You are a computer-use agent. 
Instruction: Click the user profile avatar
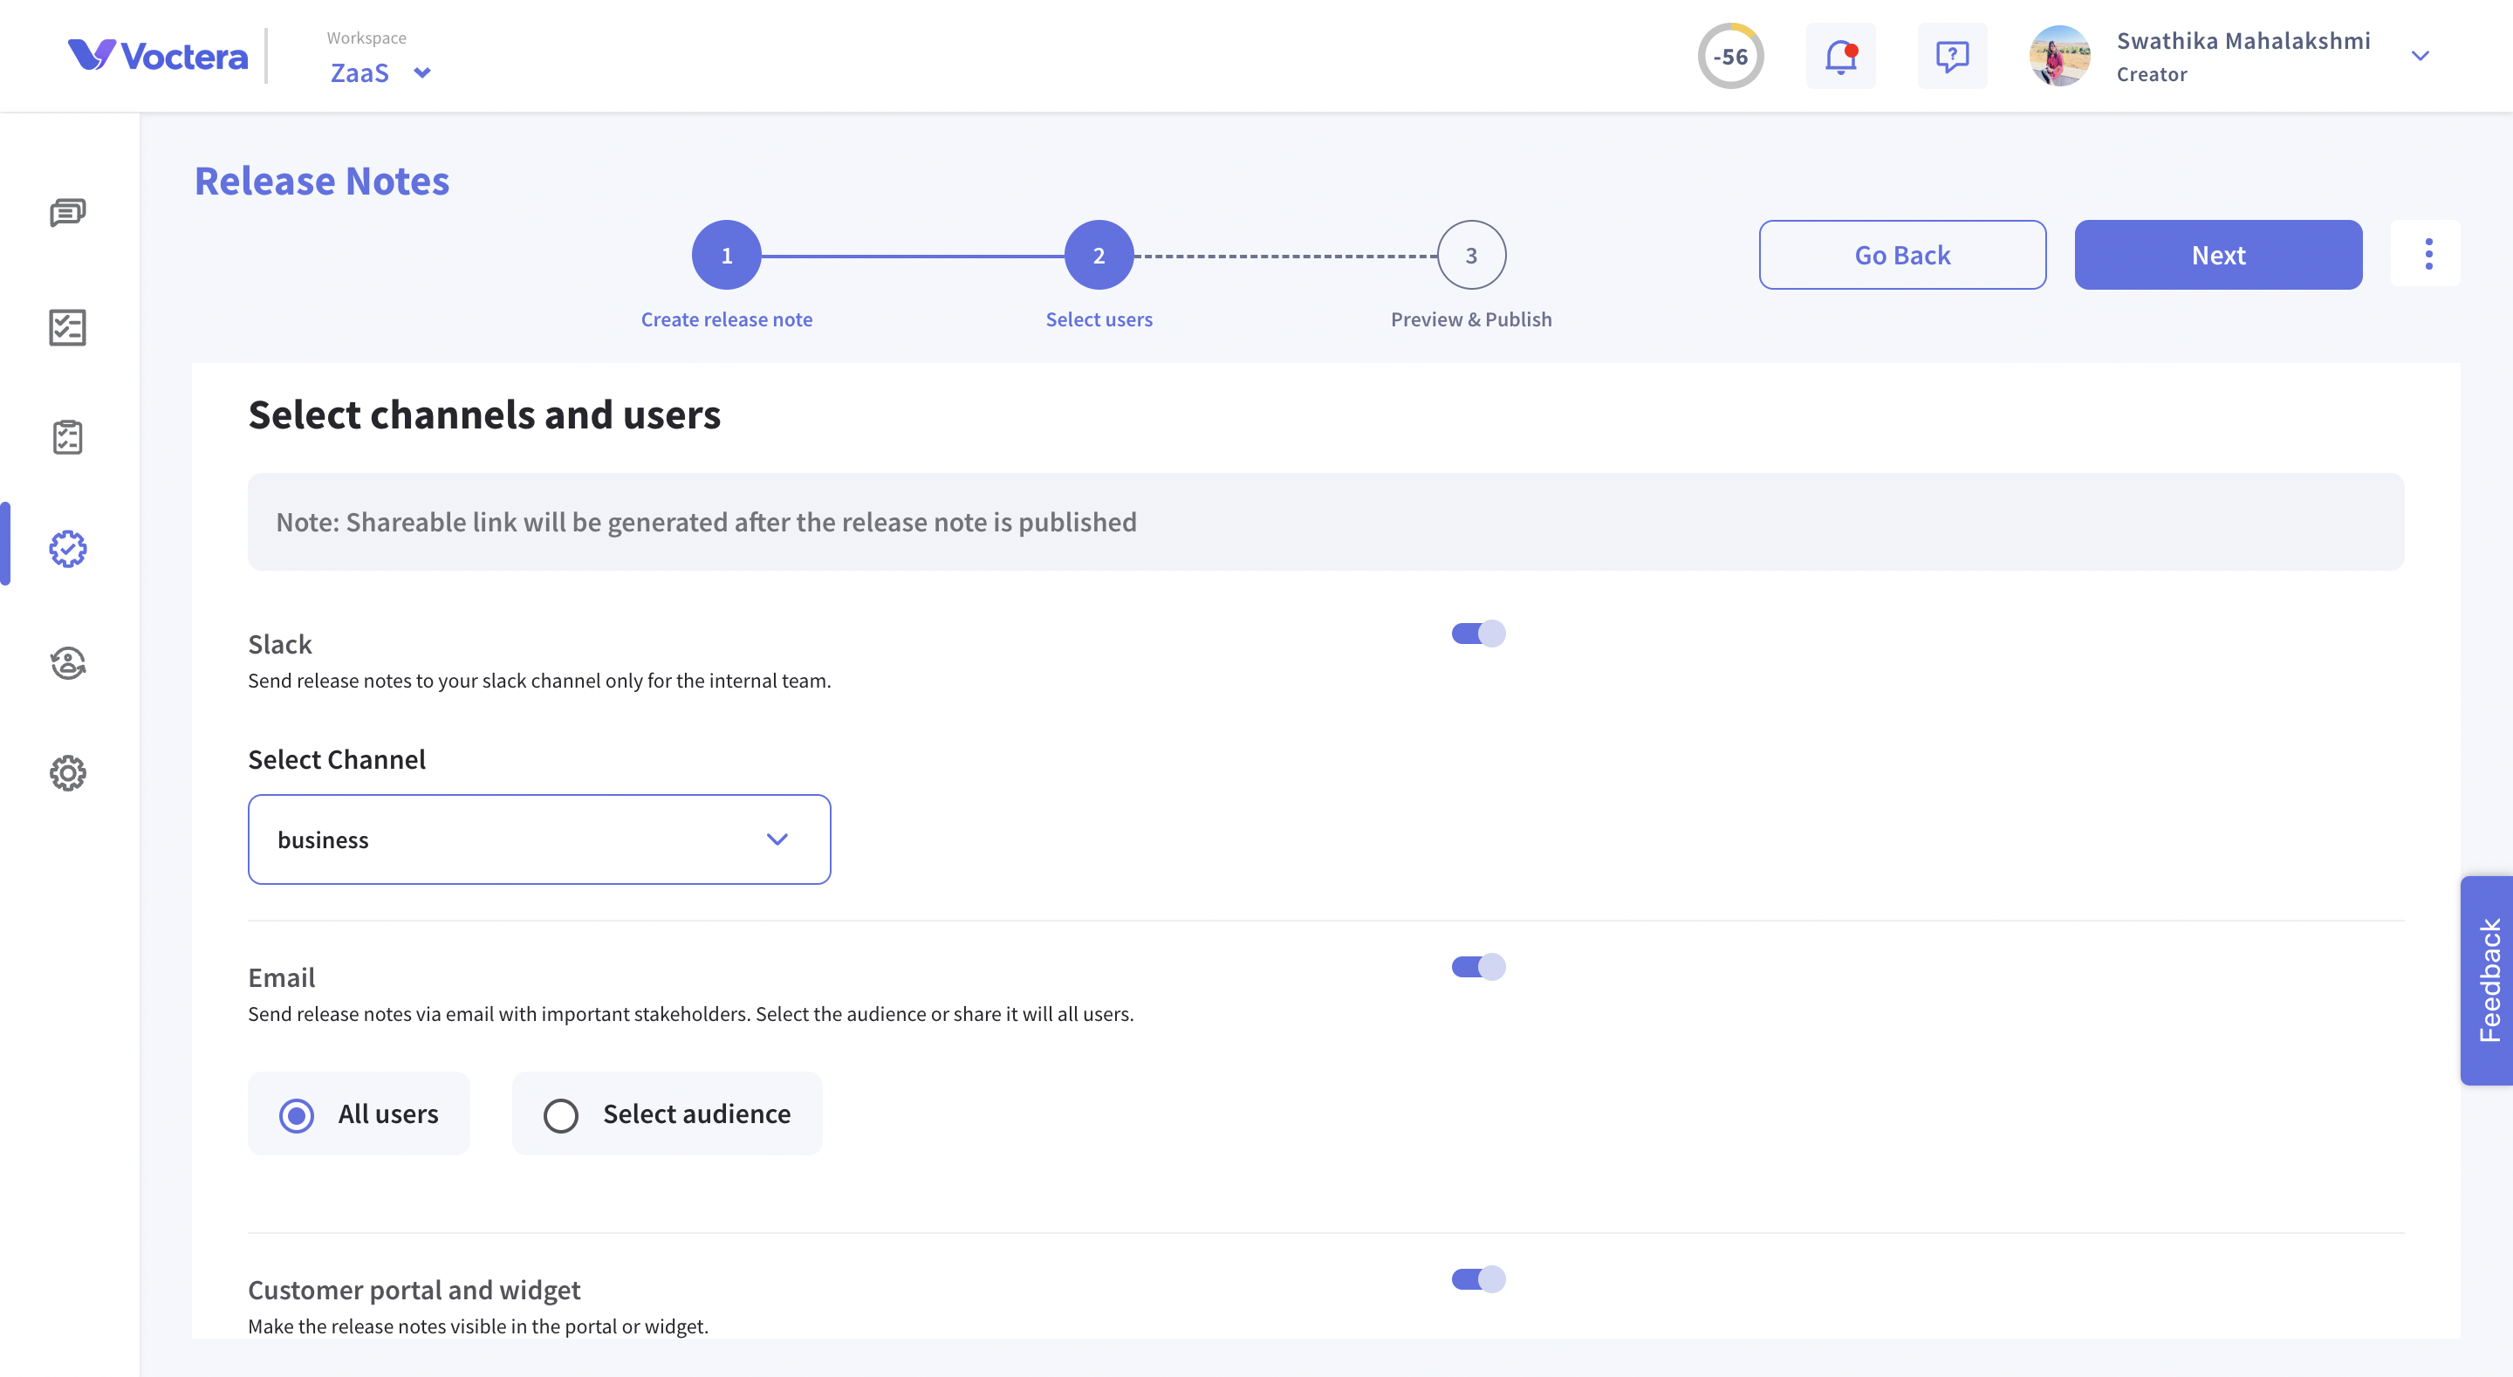click(x=2059, y=57)
